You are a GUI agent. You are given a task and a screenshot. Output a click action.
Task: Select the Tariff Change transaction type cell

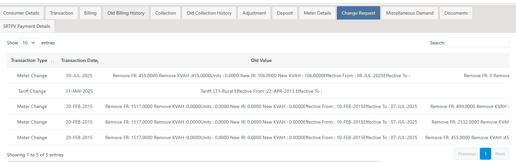[32, 91]
